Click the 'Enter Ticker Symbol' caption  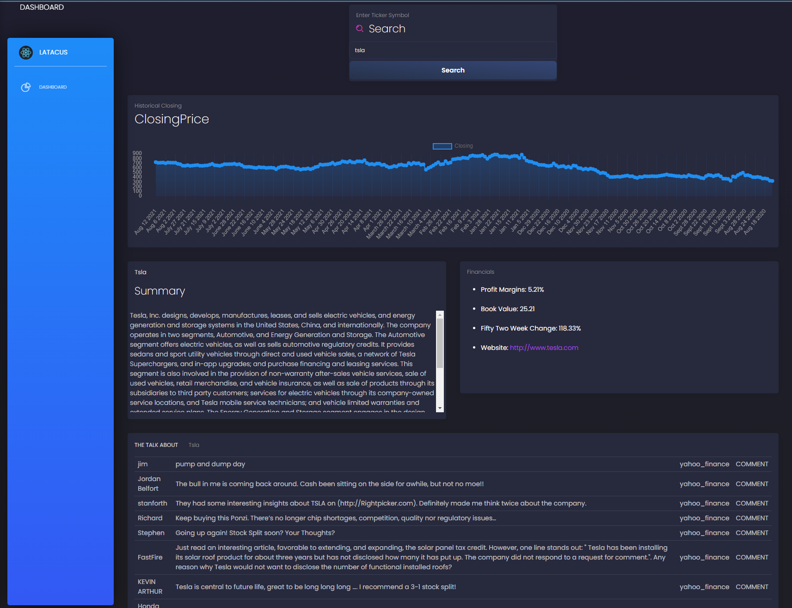(x=382, y=15)
